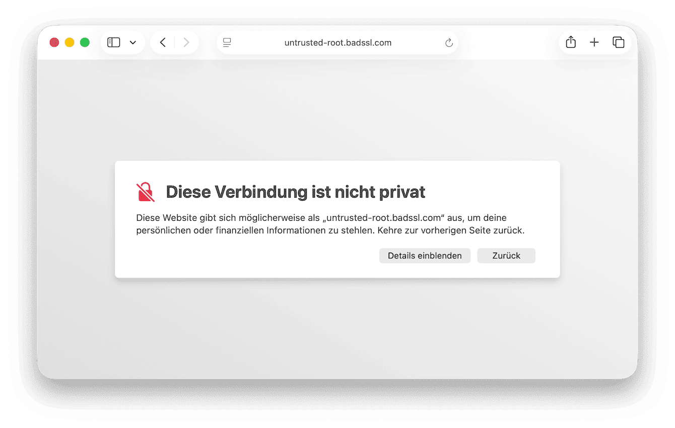Click Zurück to leave the unsafe page

click(x=506, y=255)
